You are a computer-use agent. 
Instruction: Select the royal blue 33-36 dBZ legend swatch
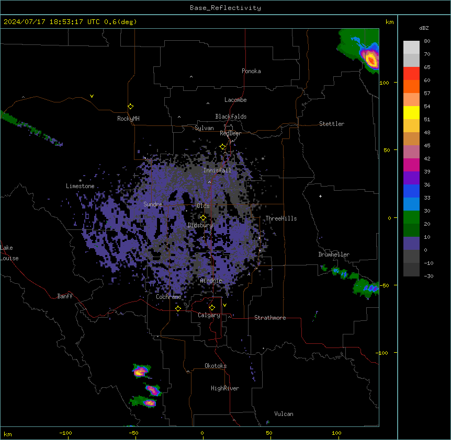click(x=411, y=191)
